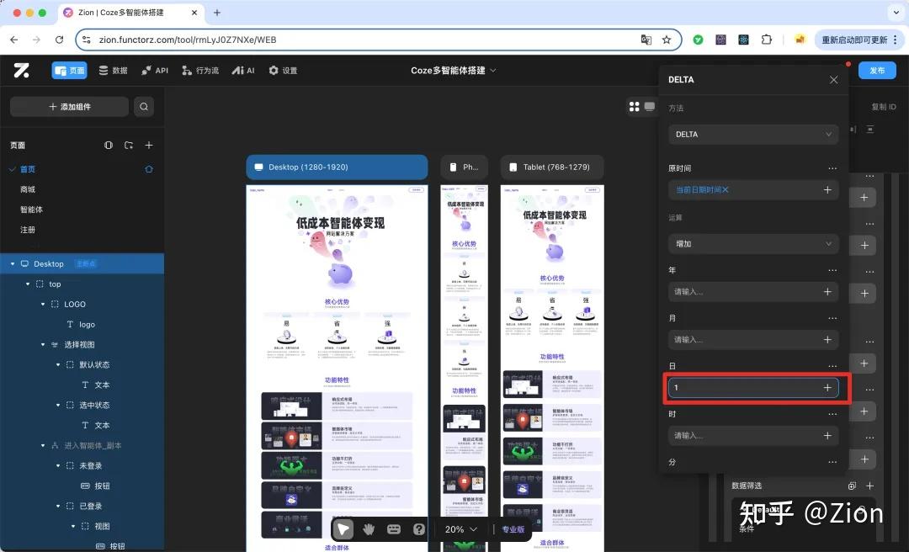Open the 数据 tab in top navigation
The width and height of the screenshot is (909, 552).
(x=113, y=70)
